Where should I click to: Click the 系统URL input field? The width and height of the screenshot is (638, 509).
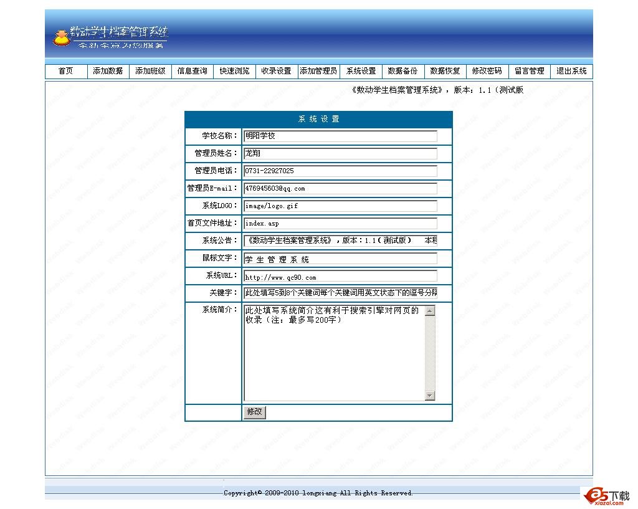pyautogui.click(x=340, y=276)
